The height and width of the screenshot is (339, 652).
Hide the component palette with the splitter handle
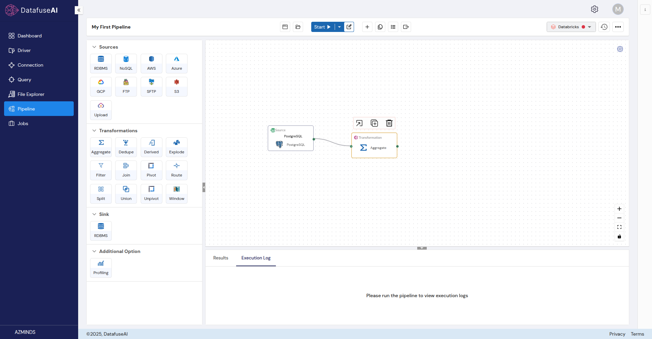point(204,187)
